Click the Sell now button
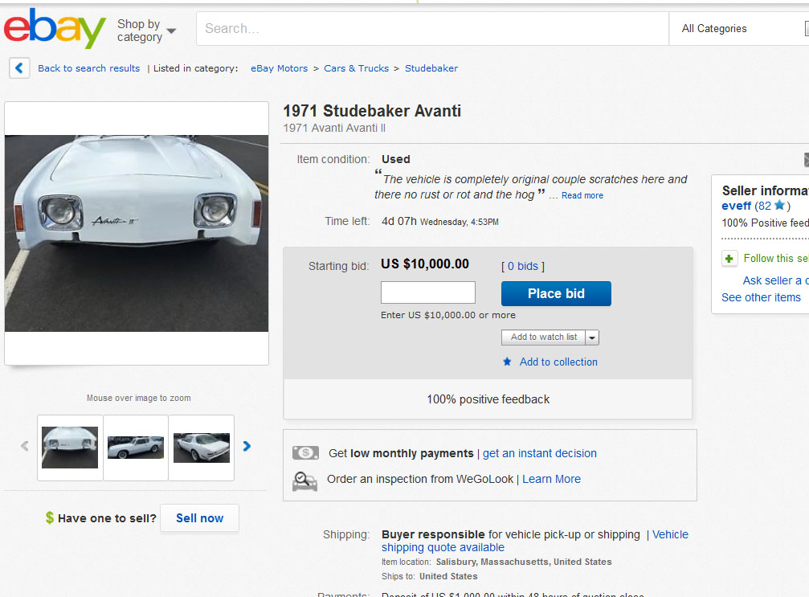 (x=199, y=518)
